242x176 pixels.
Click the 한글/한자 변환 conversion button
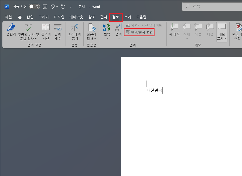coord(139,32)
